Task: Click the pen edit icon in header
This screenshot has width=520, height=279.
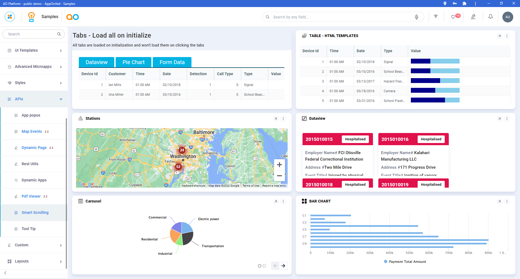Action: pyautogui.click(x=473, y=17)
